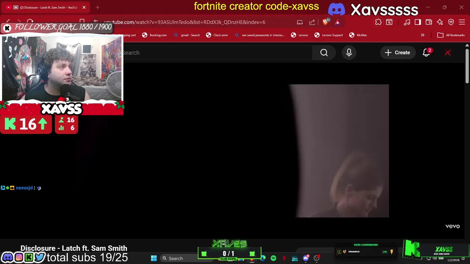Open Microsoft Edge from taskbar
Viewport: 470px width, 264px height.
click(x=263, y=258)
